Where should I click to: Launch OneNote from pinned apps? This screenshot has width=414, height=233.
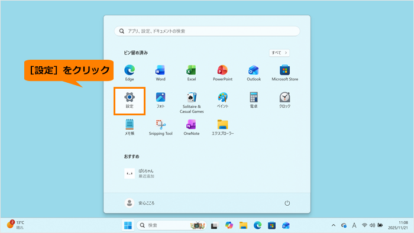[x=192, y=128]
